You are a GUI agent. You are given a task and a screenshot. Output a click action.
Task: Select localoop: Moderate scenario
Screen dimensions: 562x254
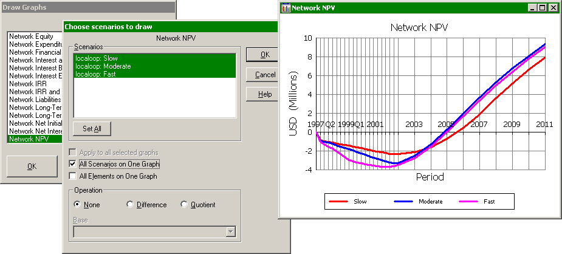click(103, 66)
